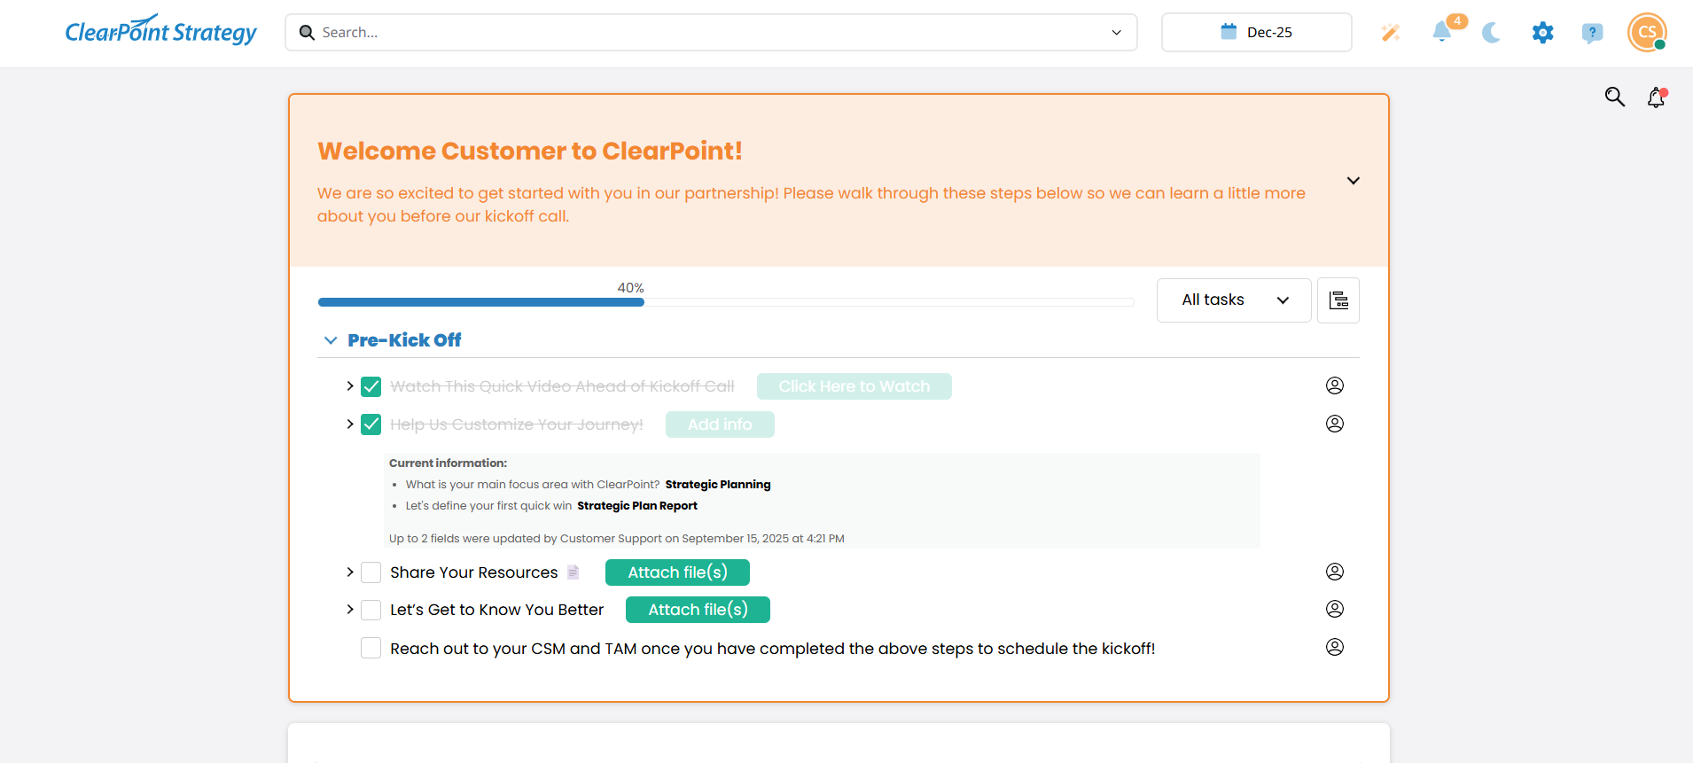Open the All tasks filter dropdown

tap(1234, 300)
